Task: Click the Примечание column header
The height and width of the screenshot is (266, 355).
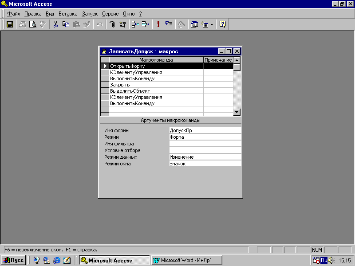Action: point(218,60)
